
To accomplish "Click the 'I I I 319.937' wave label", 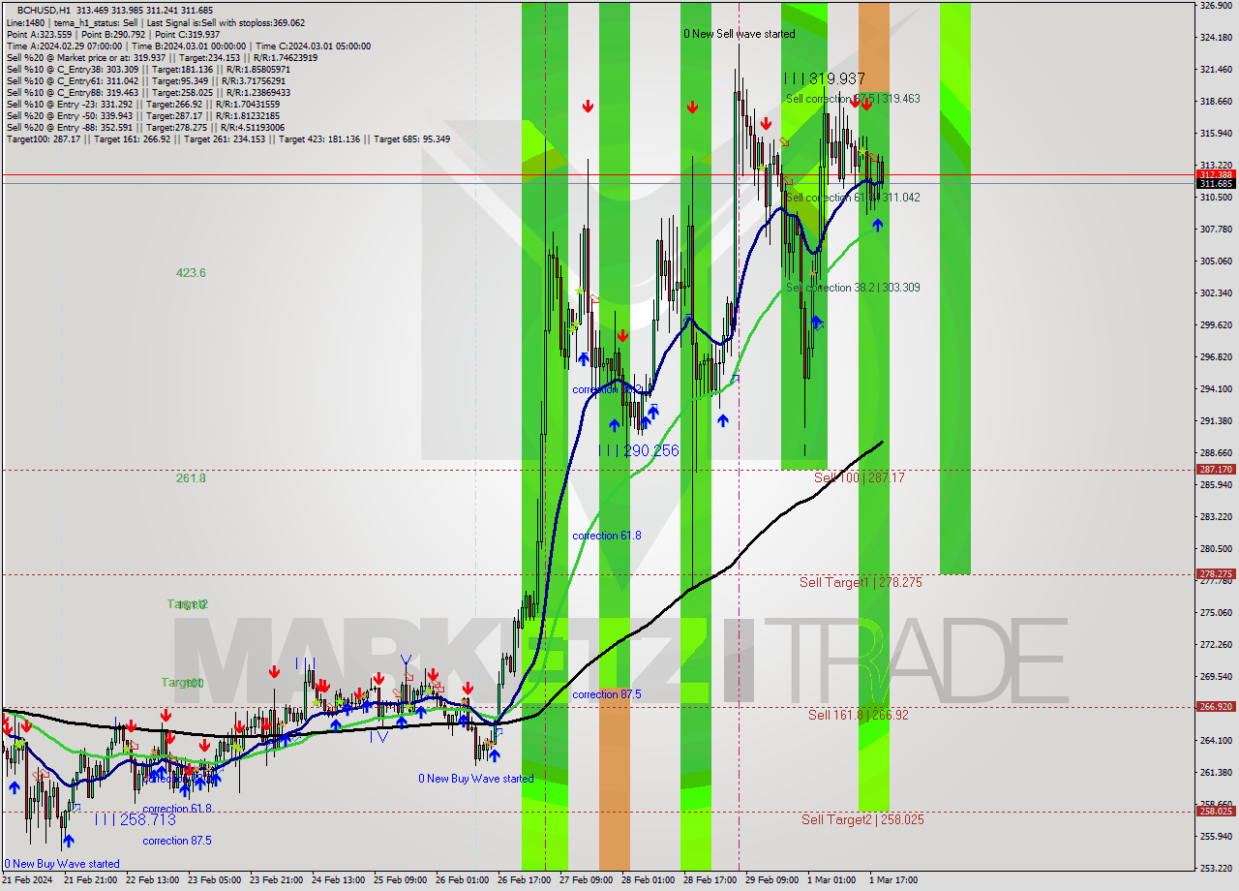I will pos(824,78).
